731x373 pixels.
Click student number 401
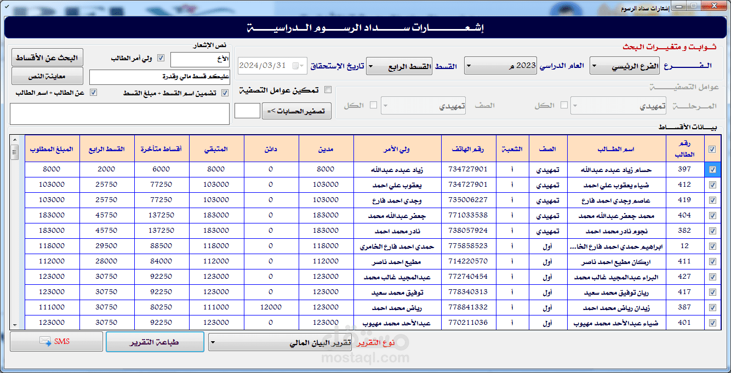(x=684, y=323)
